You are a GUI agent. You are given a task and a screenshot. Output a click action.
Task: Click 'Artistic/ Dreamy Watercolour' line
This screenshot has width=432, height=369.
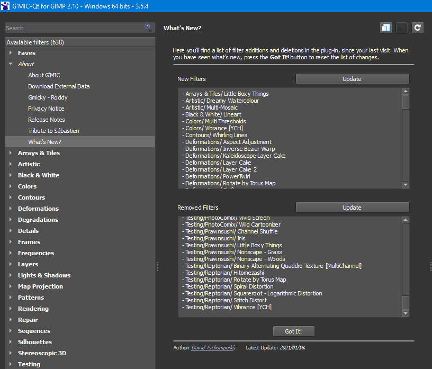click(220, 101)
